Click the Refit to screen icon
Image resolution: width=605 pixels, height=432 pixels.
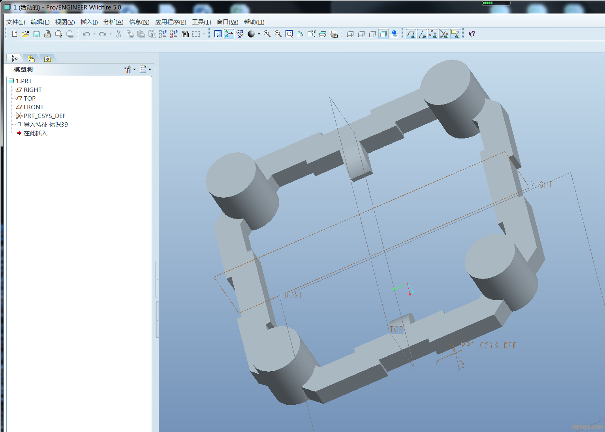click(x=289, y=34)
